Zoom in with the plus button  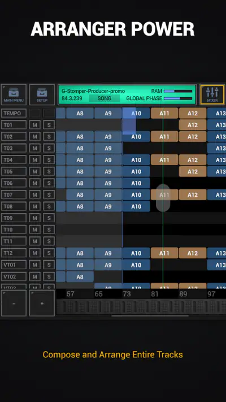pyautogui.click(x=42, y=303)
